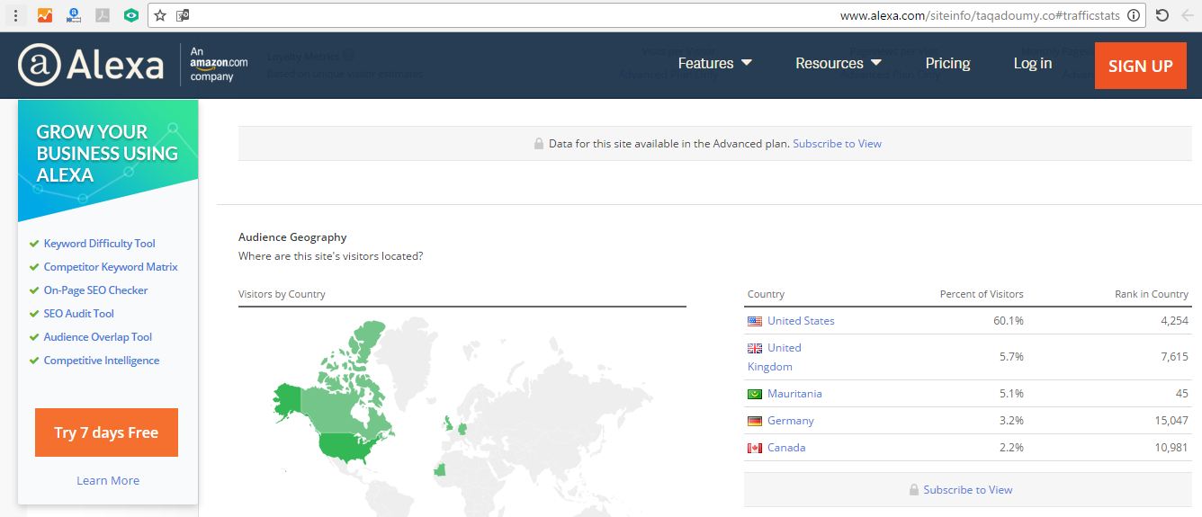This screenshot has height=517, width=1202.
Task: Expand the Features dropdown menu
Action: point(714,63)
